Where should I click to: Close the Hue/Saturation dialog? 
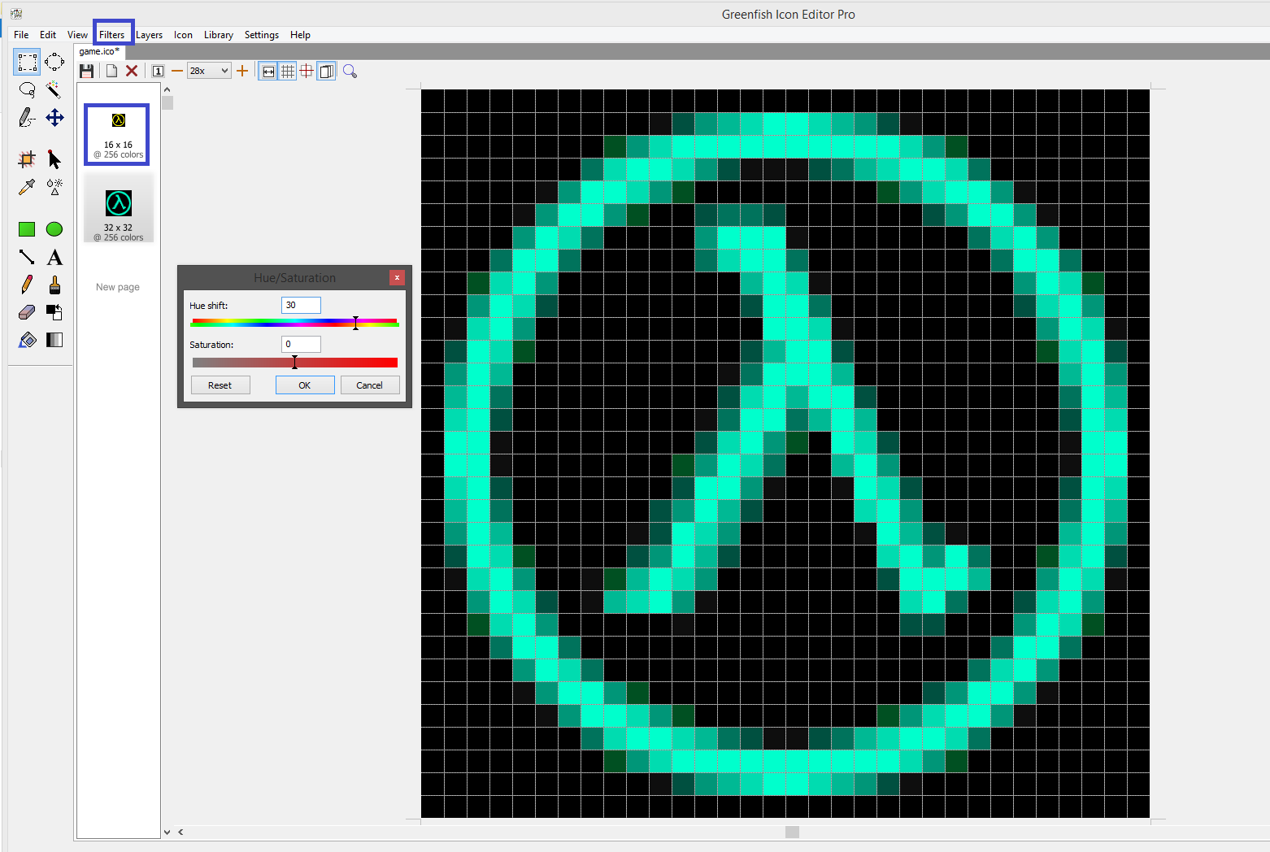point(397,278)
